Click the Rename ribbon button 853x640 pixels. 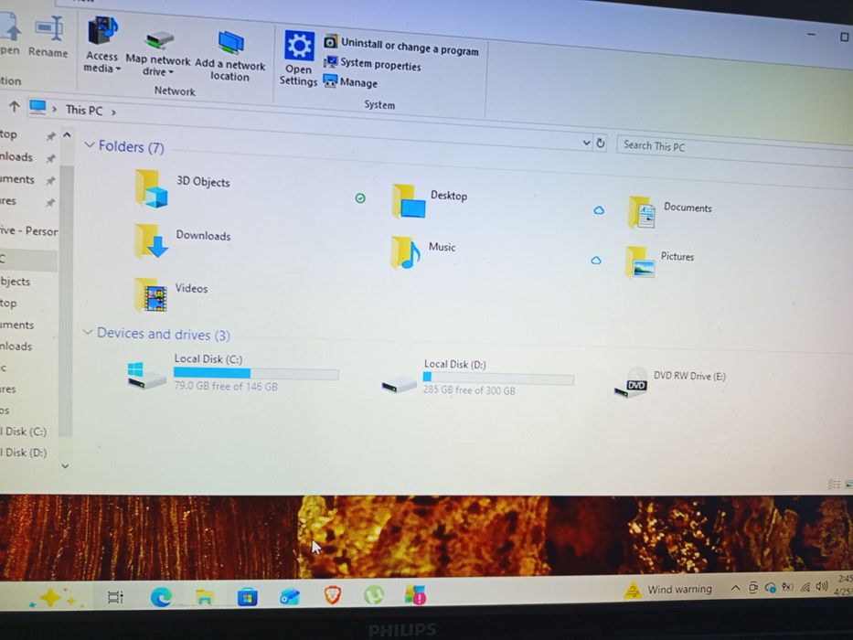[48, 37]
